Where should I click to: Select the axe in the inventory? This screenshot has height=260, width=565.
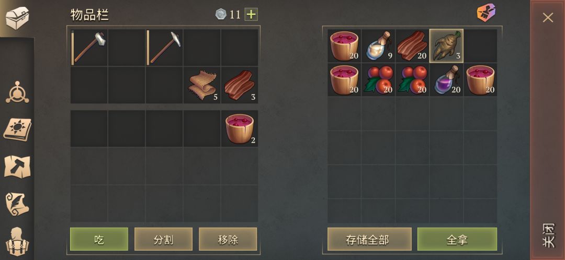click(x=88, y=48)
